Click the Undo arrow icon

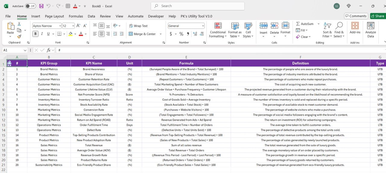[x=48, y=6]
